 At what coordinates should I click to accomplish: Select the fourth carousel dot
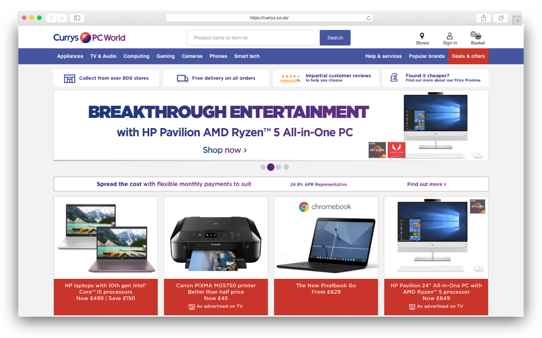pyautogui.click(x=286, y=167)
